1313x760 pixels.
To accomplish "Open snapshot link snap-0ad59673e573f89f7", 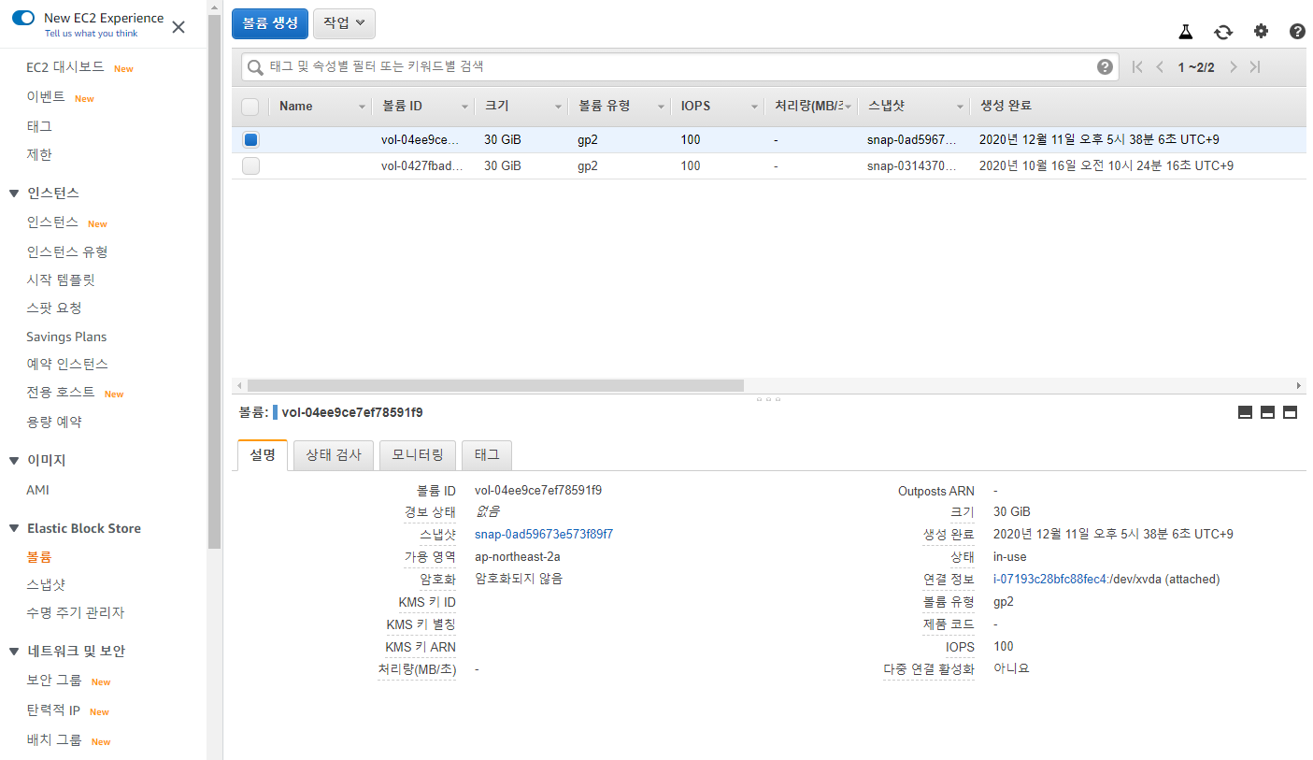I will (x=544, y=534).
